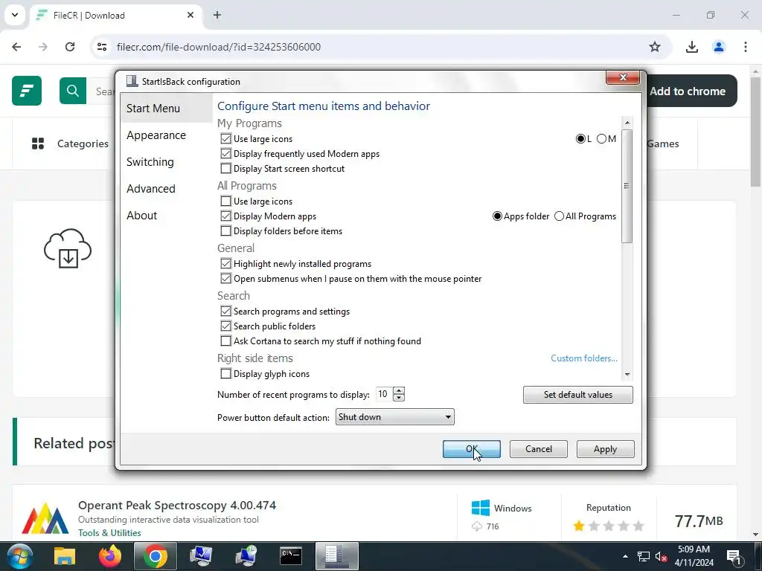Click the Chrome back arrow
Viewport: 762px width, 571px height.
[x=16, y=47]
